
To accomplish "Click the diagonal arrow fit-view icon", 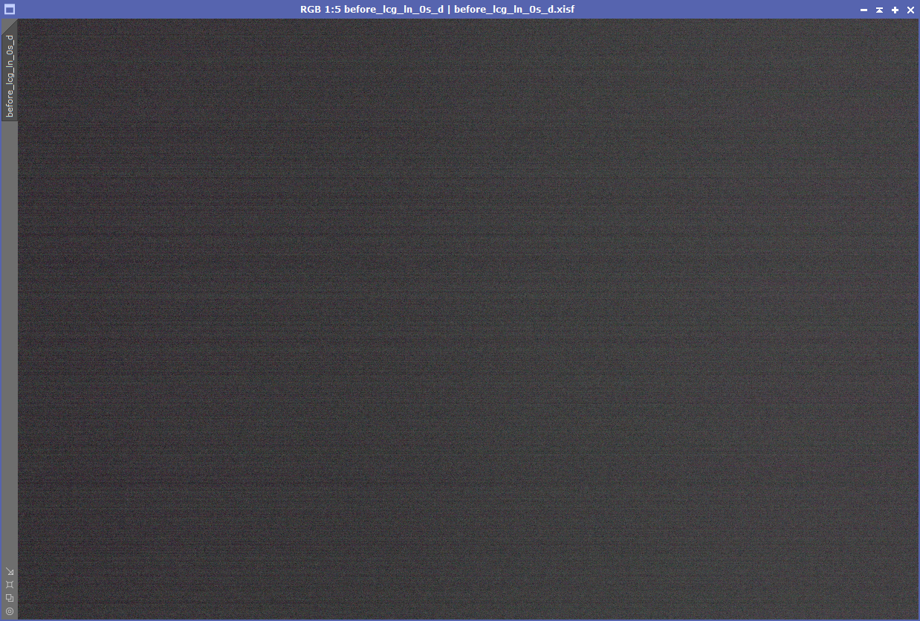I will (10, 571).
